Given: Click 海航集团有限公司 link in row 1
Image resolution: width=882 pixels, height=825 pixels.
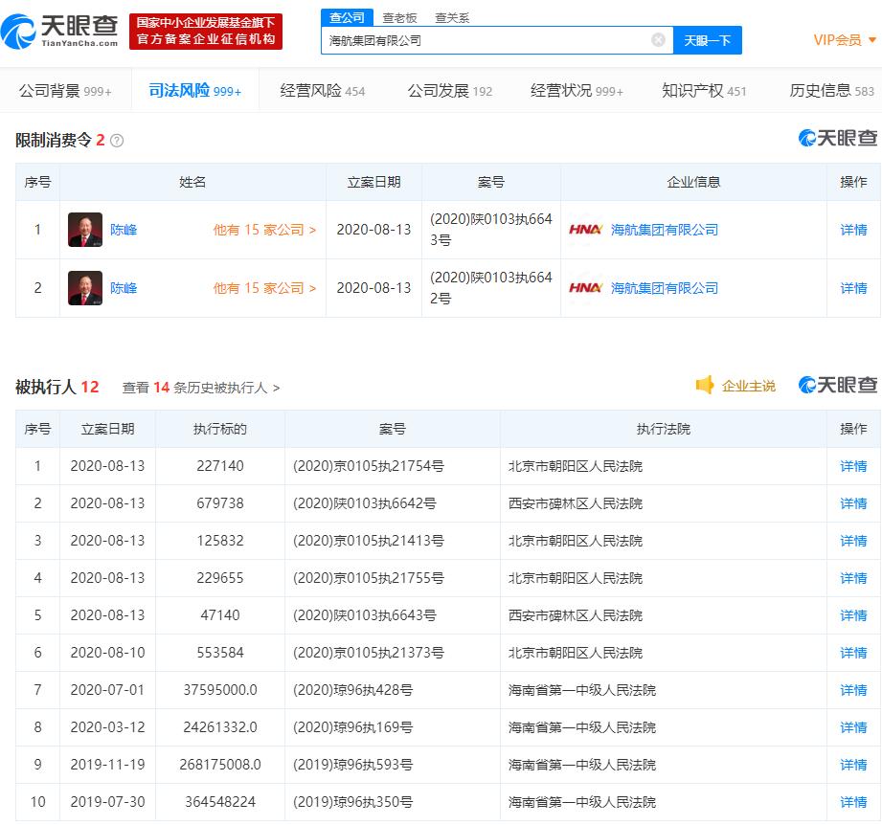Looking at the screenshot, I should click(x=664, y=230).
